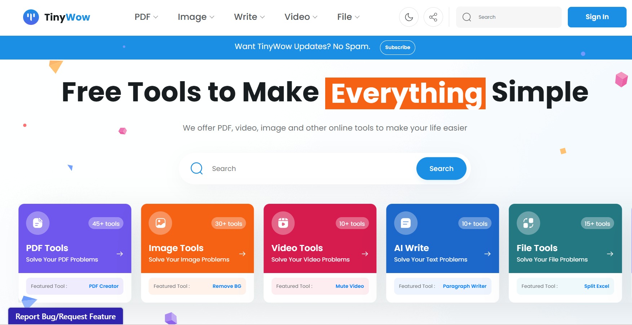
Task: Click the blue Search button
Action: click(x=441, y=168)
